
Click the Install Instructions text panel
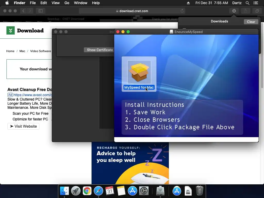pos(182,117)
